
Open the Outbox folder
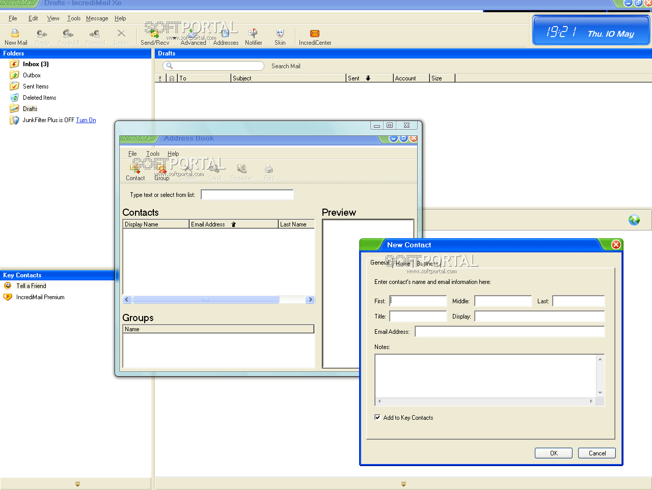(32, 75)
